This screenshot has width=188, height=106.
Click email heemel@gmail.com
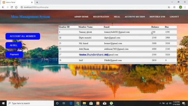pyautogui.click(x=113, y=43)
